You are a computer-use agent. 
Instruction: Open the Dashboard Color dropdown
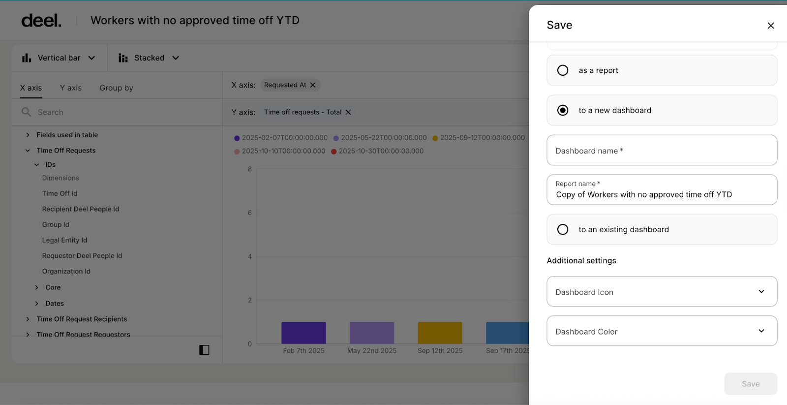click(662, 331)
